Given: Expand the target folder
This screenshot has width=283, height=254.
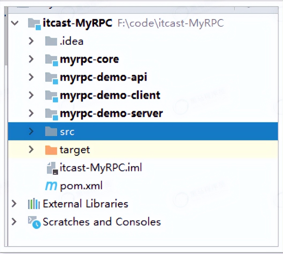Looking at the screenshot, I should [x=31, y=150].
